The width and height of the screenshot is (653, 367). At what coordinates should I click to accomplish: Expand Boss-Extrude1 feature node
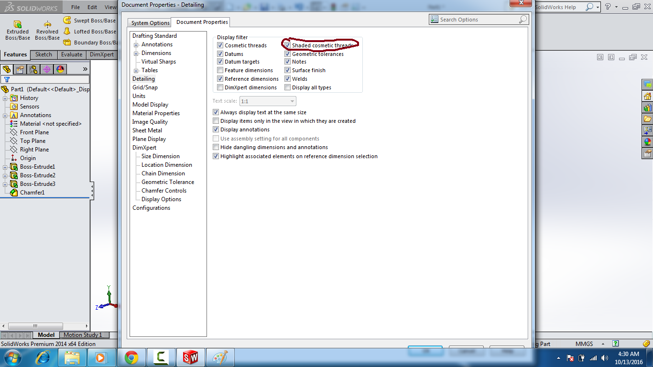click(x=5, y=167)
